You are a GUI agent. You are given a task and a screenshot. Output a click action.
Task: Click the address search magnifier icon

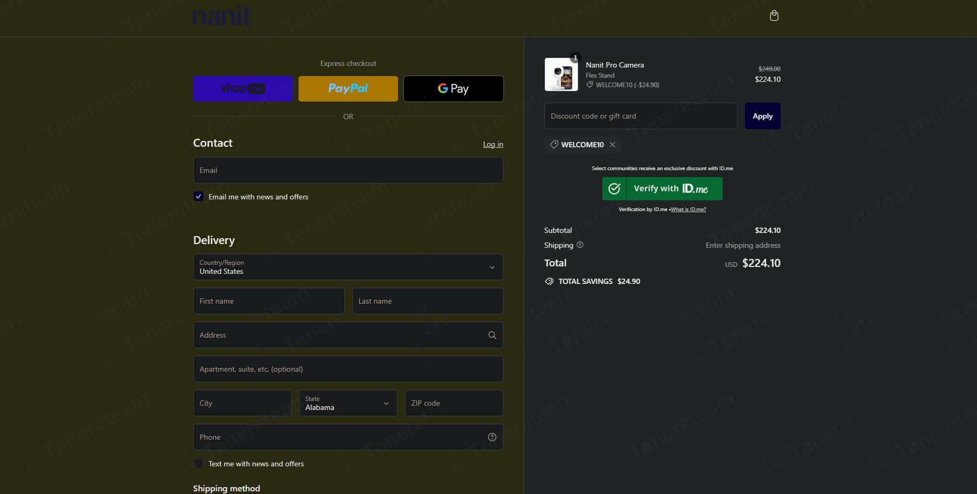[492, 335]
